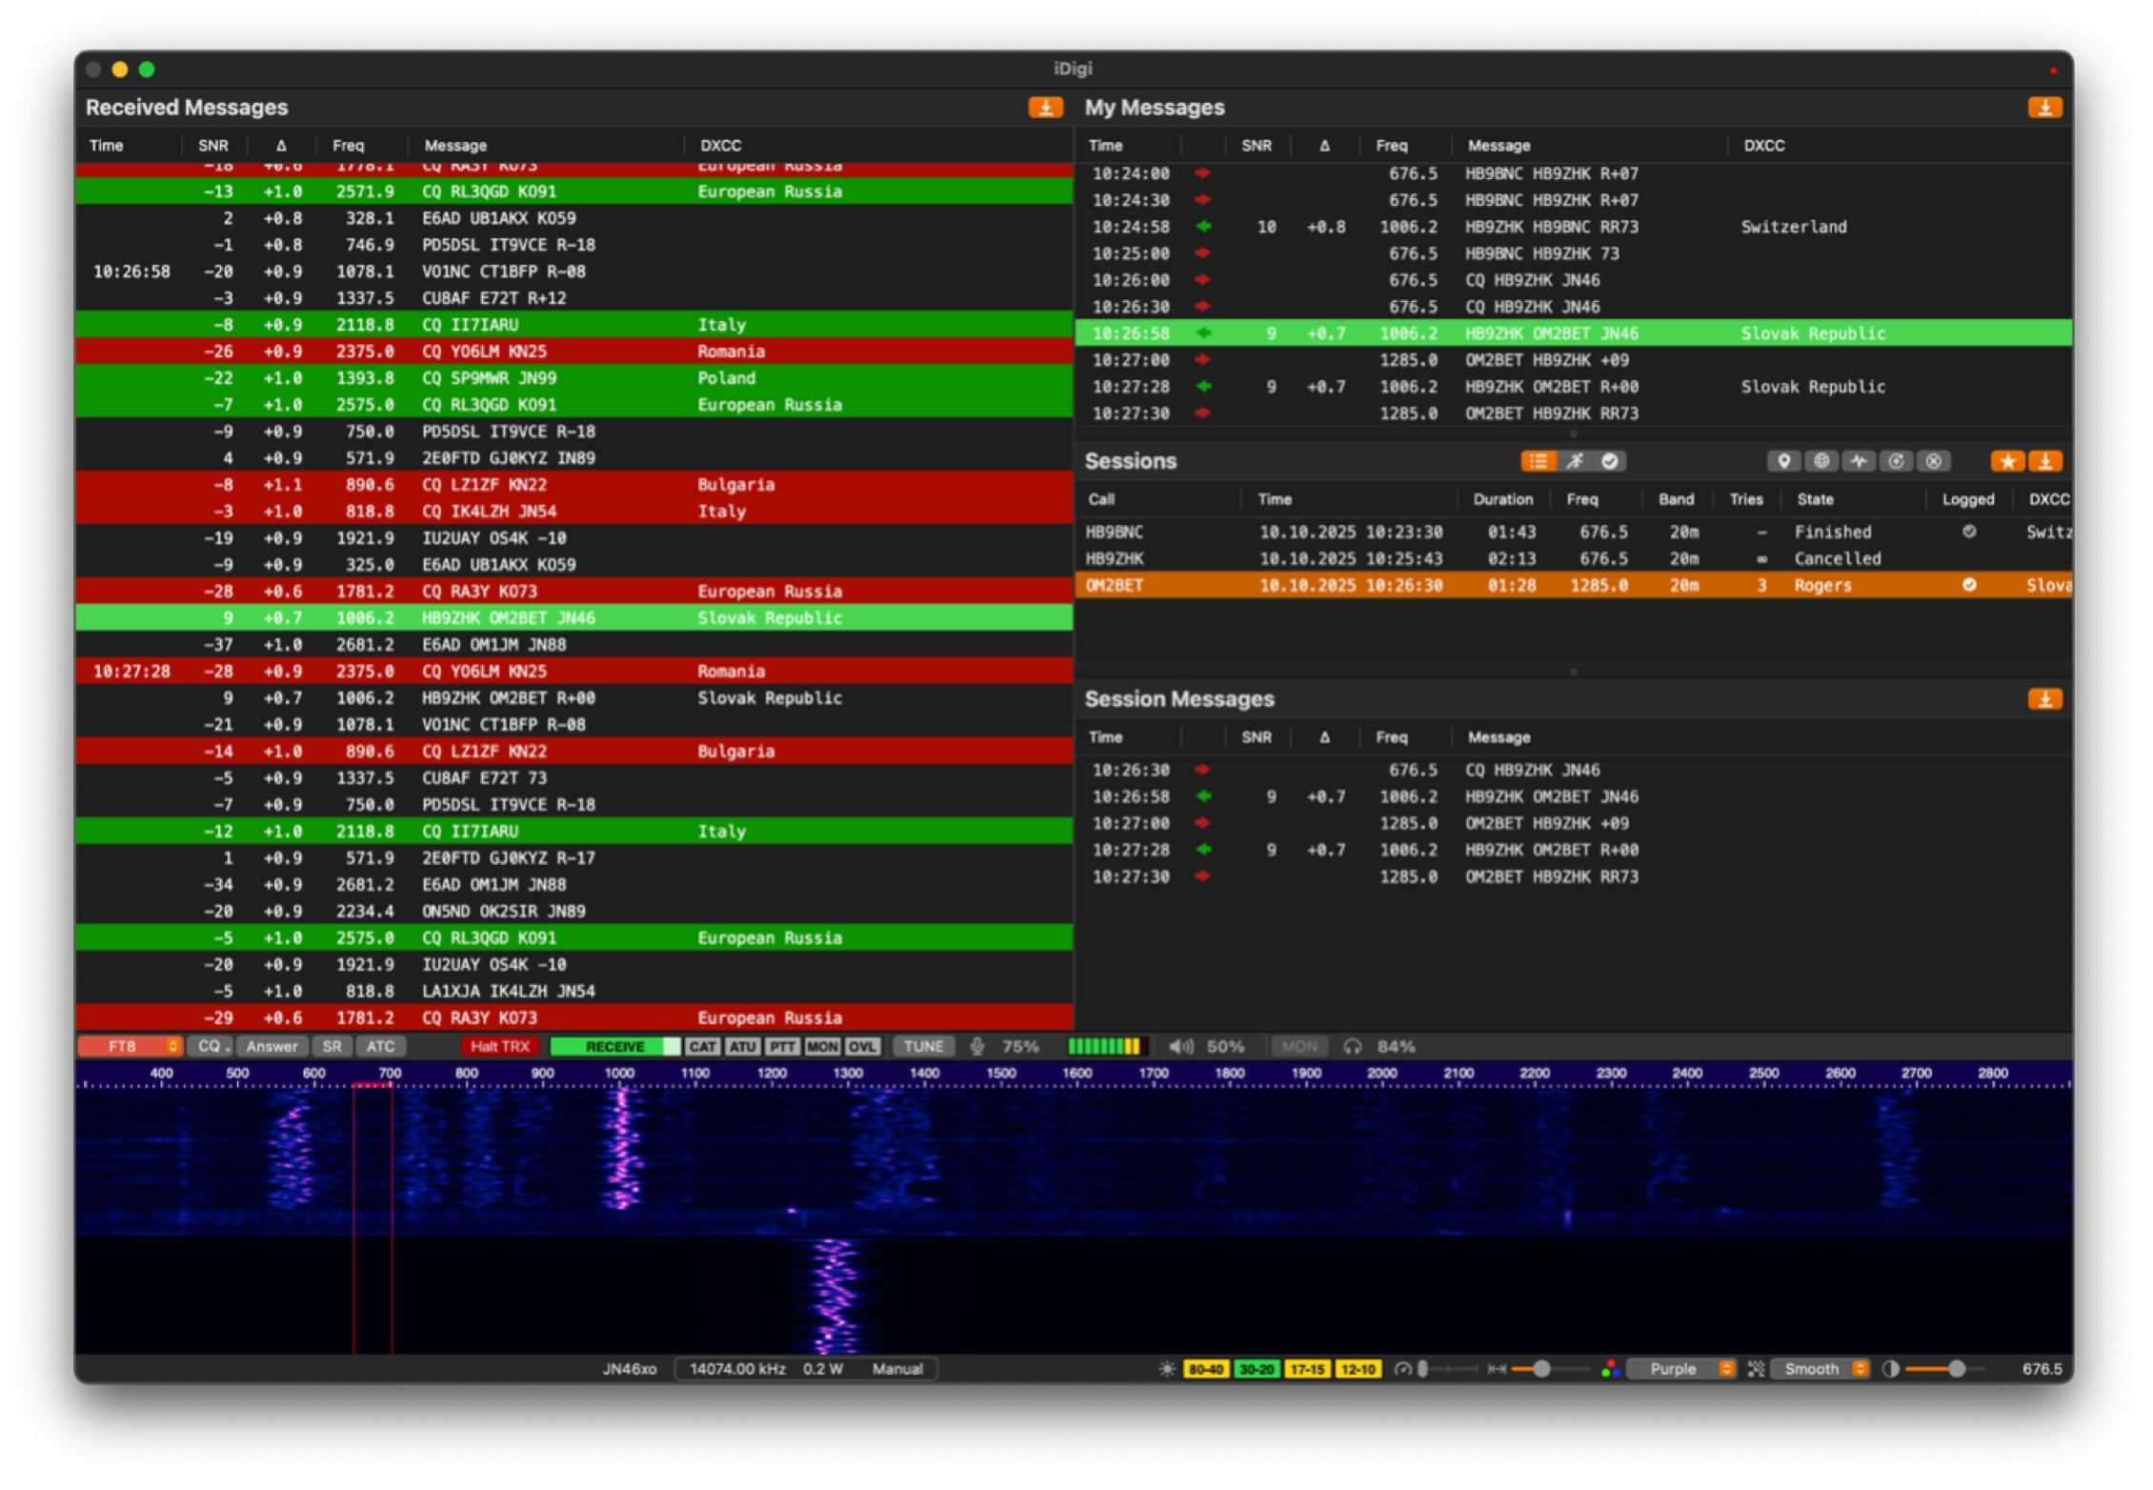Open the FT8 mode dropdown

coord(131,1046)
